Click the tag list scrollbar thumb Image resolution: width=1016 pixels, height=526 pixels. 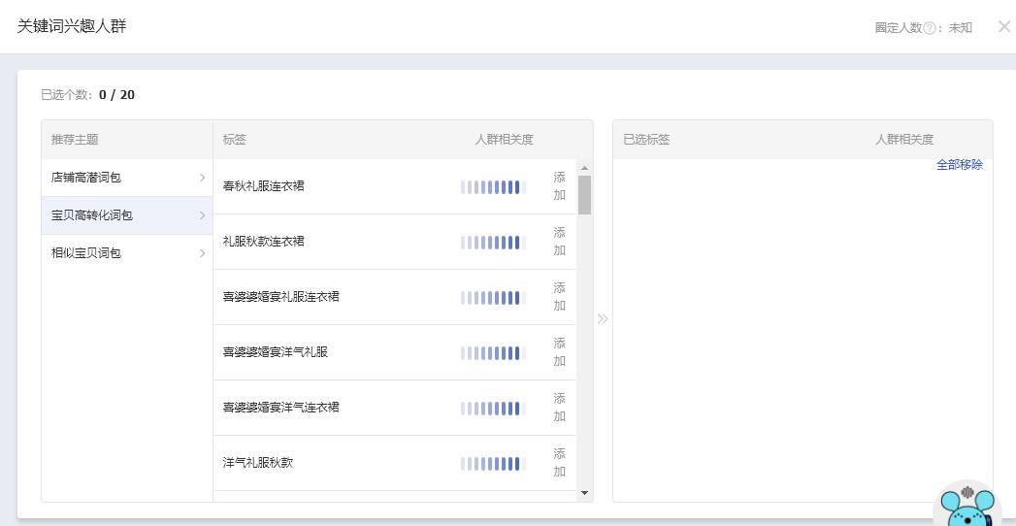(x=584, y=195)
